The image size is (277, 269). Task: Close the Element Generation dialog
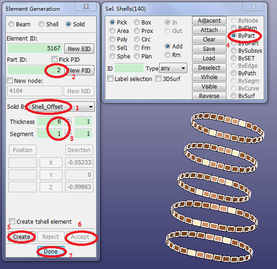(86, 7)
